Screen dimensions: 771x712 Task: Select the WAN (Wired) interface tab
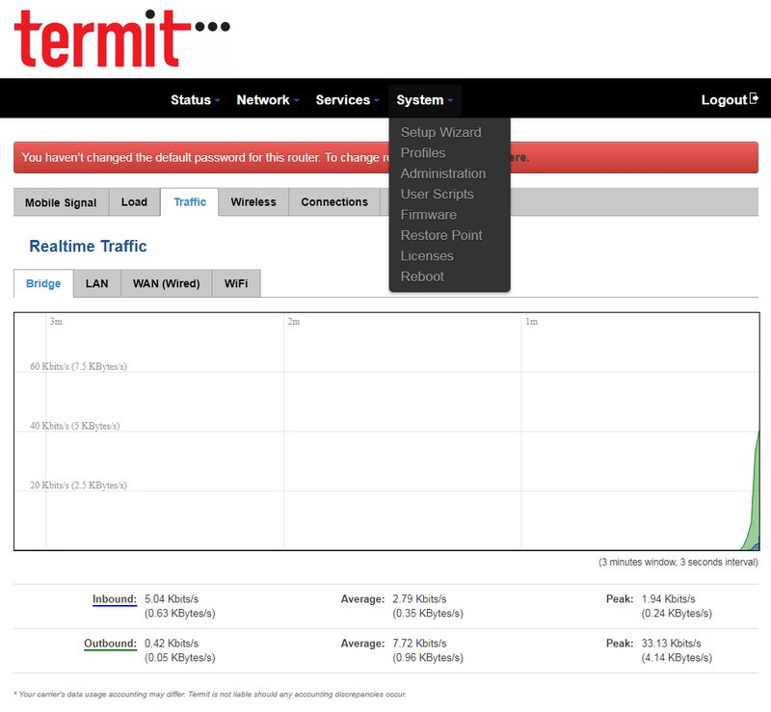[166, 283]
